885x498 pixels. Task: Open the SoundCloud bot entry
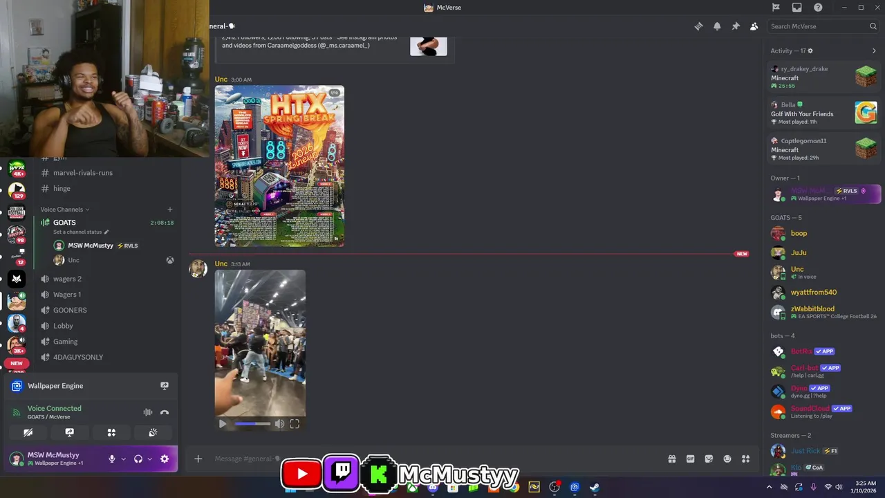coord(823,412)
